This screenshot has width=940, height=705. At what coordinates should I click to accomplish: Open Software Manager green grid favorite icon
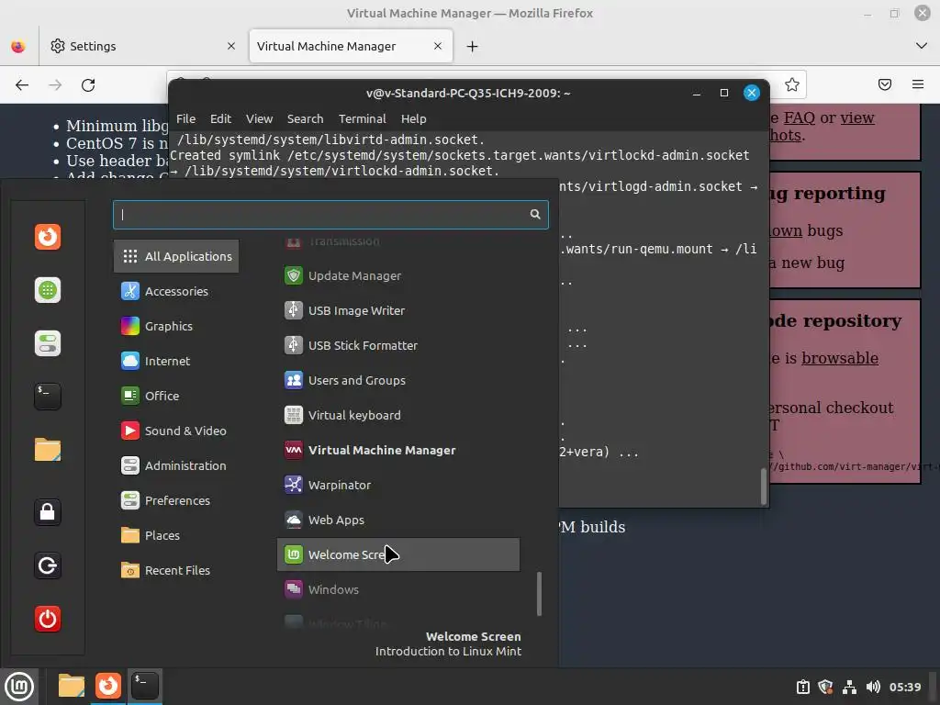pos(48,290)
